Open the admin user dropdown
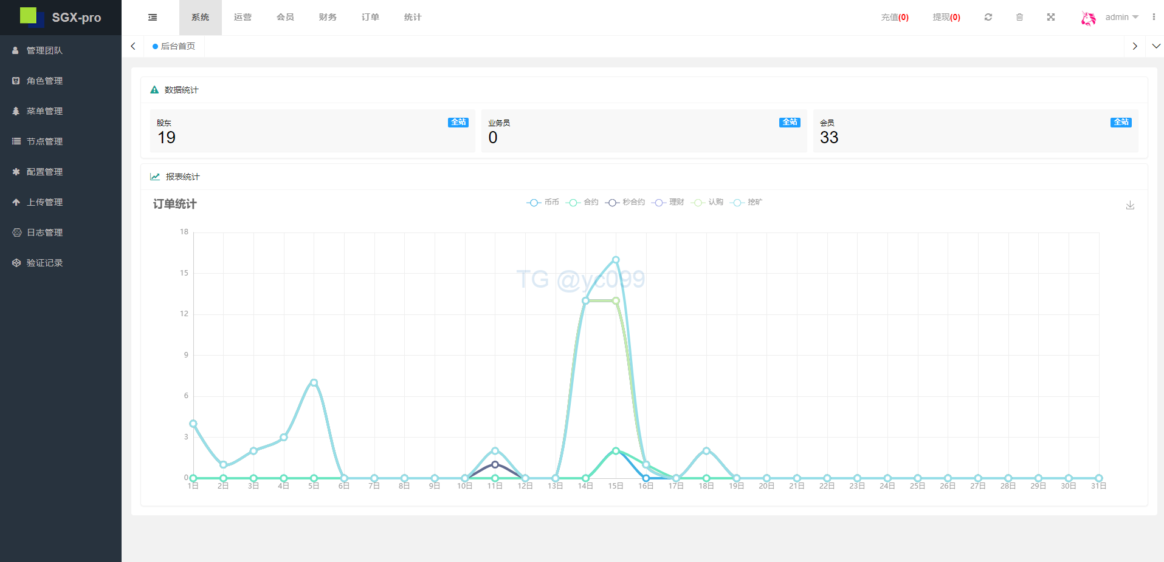The width and height of the screenshot is (1164, 562). pos(1121,18)
